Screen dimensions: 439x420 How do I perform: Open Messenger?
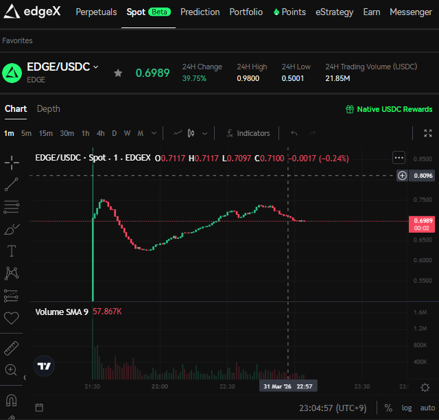[411, 12]
